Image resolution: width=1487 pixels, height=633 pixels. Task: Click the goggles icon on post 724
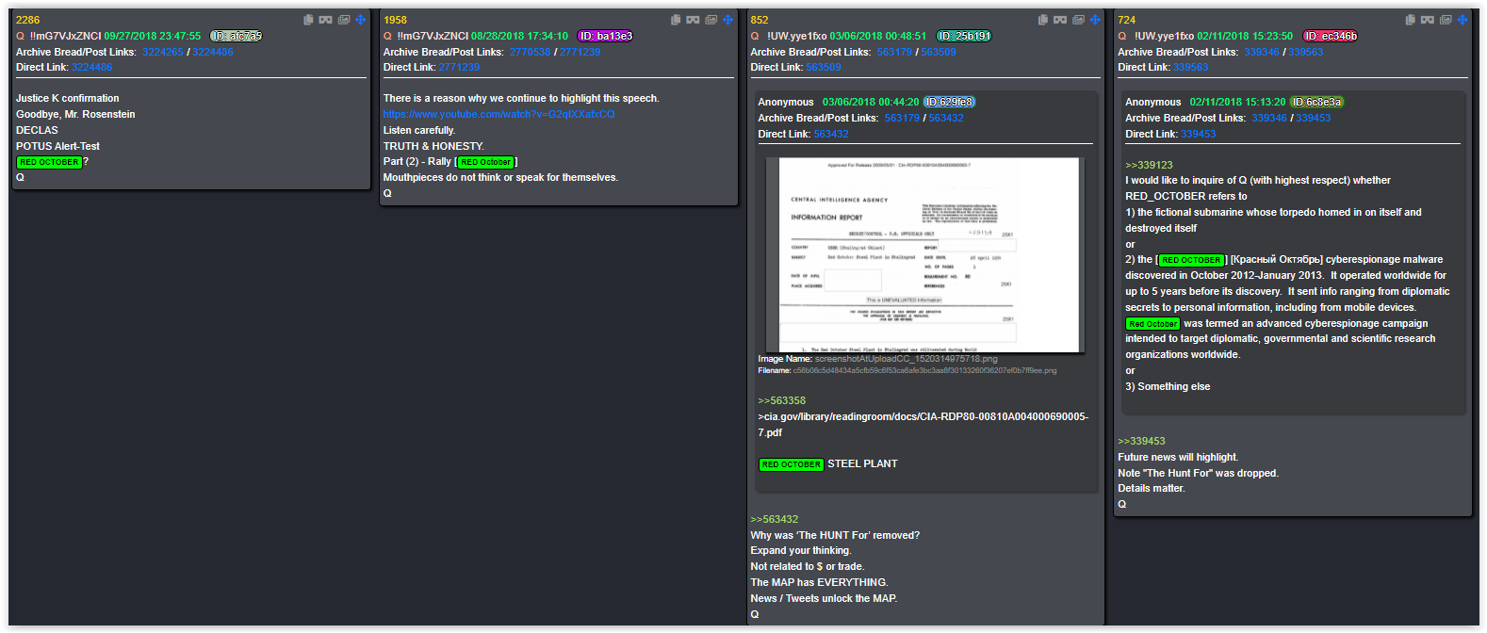1428,20
